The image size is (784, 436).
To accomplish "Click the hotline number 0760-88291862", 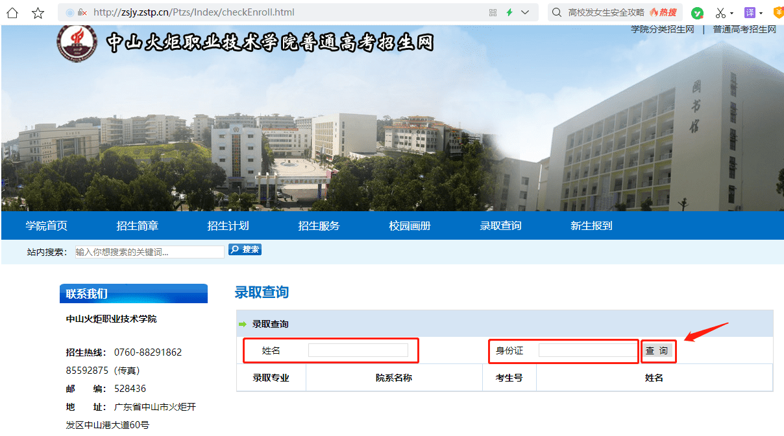I will (148, 352).
